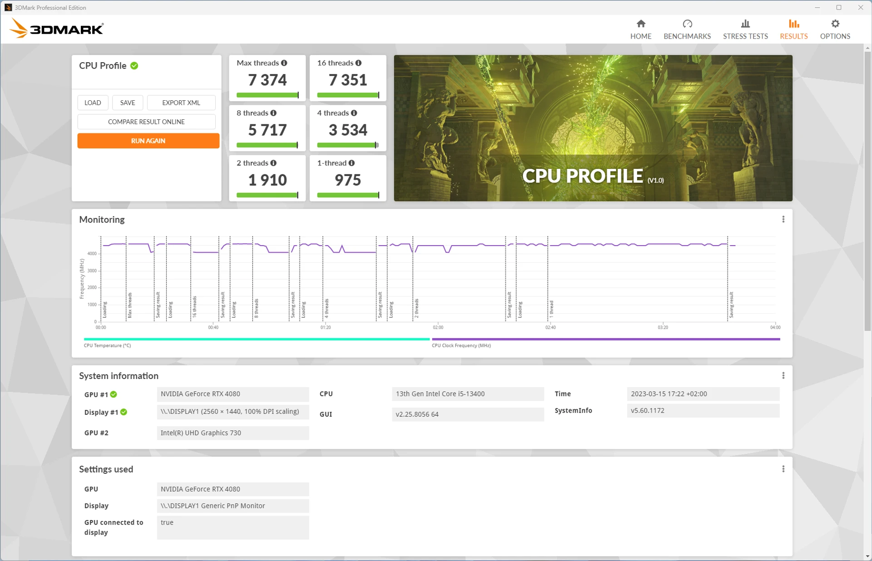This screenshot has height=561, width=872.
Task: Click the GUI version v2.25.8056 64
Action: [x=468, y=414]
